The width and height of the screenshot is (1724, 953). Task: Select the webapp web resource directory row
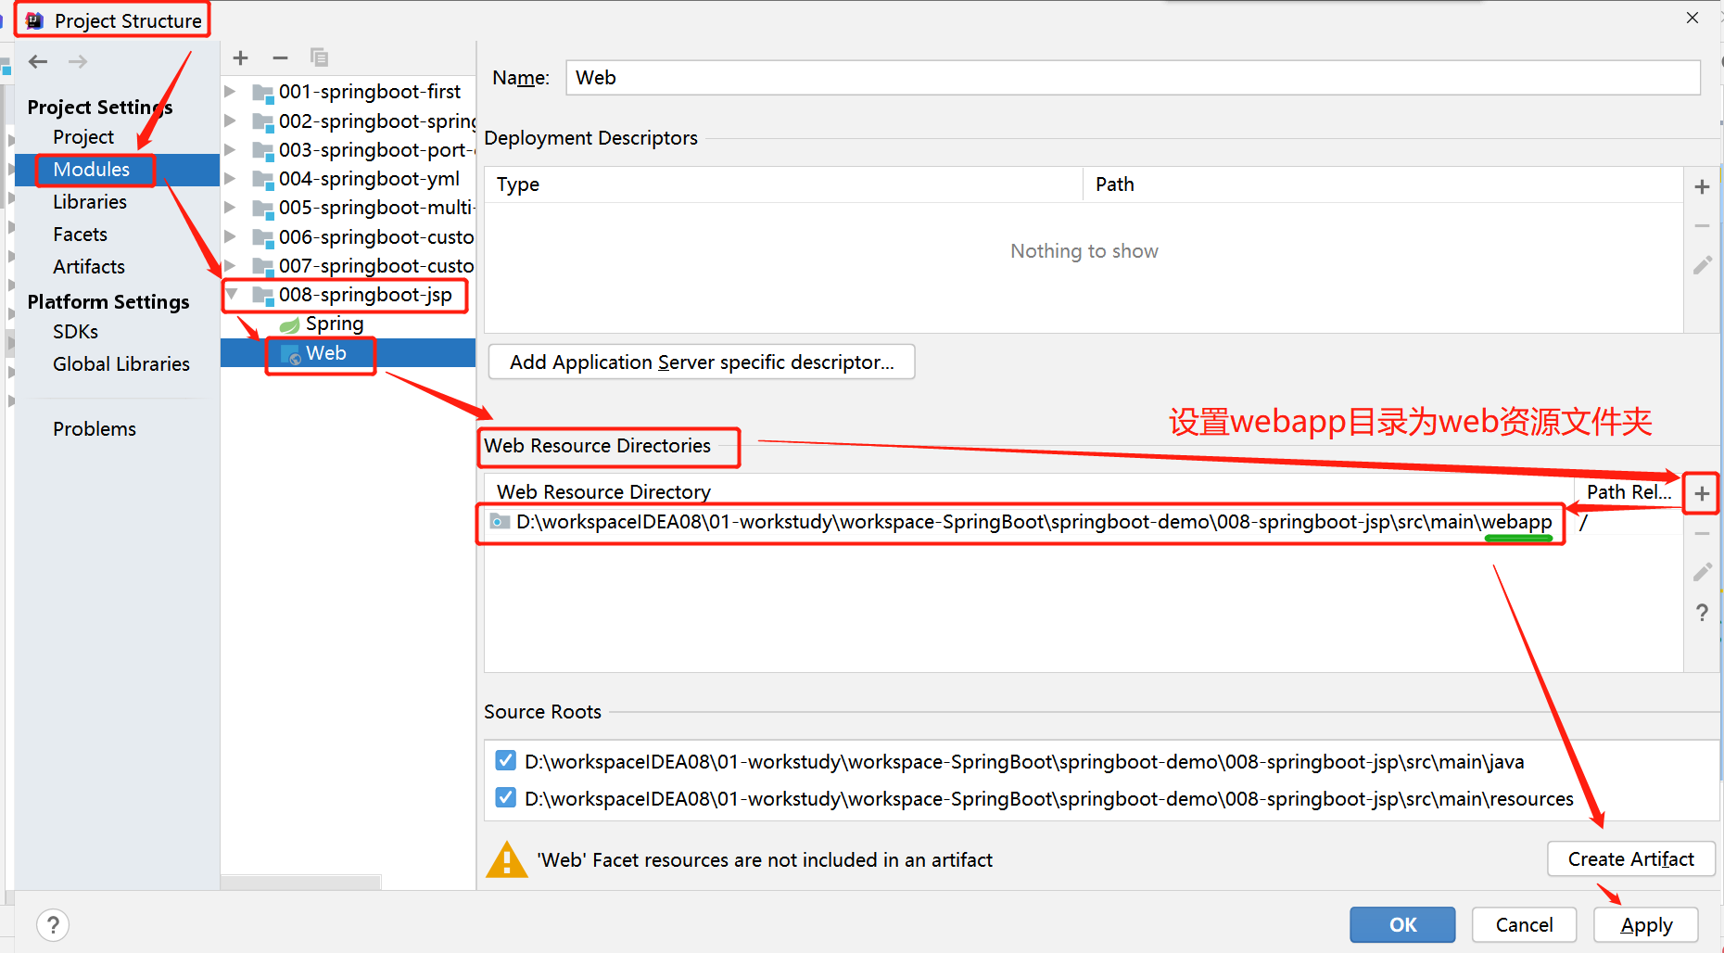1083,522
